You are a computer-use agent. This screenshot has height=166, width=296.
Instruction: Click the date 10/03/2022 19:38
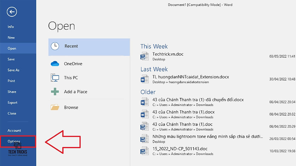[282, 151]
